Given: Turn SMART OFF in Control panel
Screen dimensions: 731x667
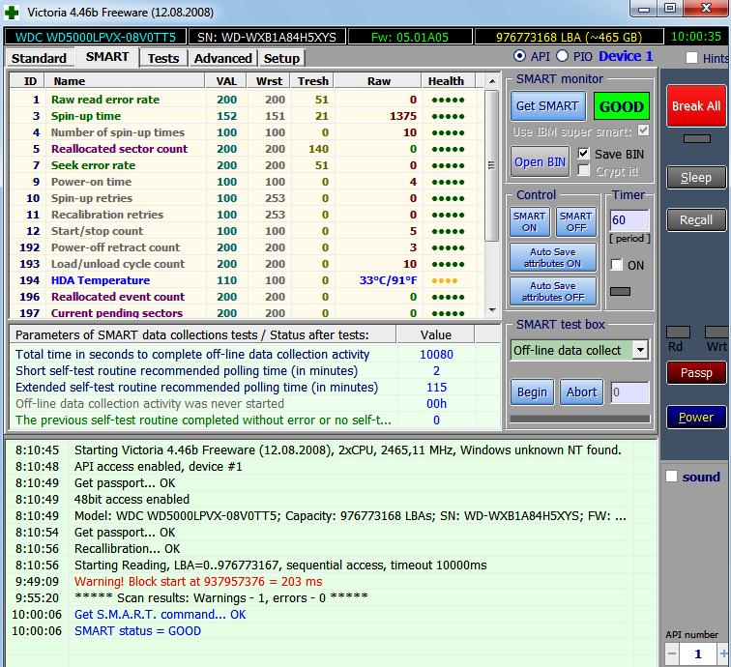Looking at the screenshot, I should [x=576, y=222].
